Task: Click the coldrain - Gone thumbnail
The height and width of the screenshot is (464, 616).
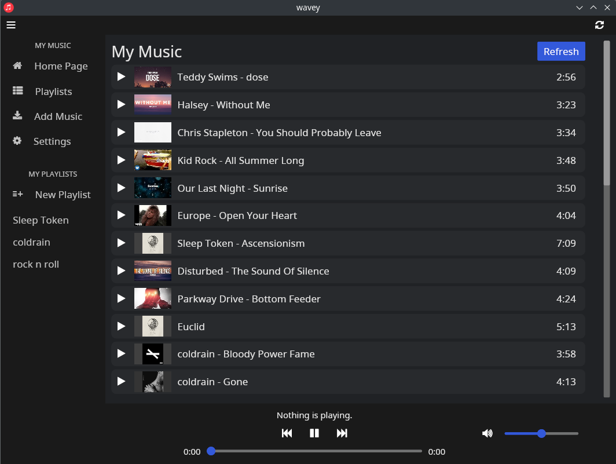Action: click(x=153, y=381)
